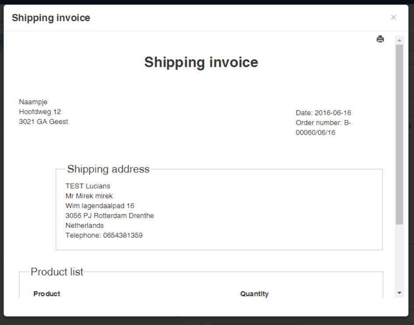Click the scrollbar up arrow
414x325 pixels.
pos(399,40)
